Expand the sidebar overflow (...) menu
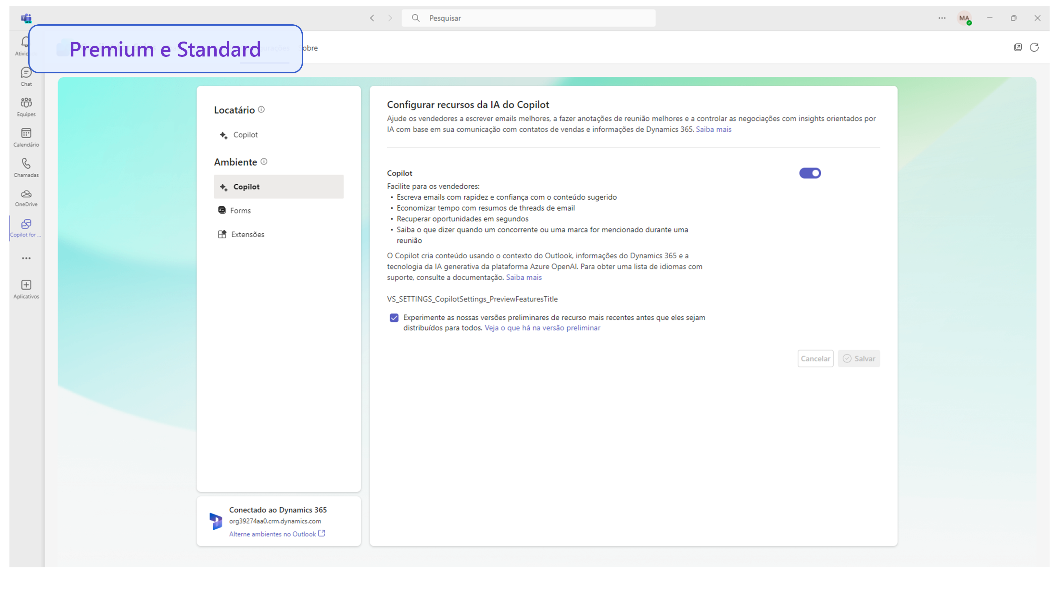Viewport: 1060px width, 605px height. tap(26, 258)
